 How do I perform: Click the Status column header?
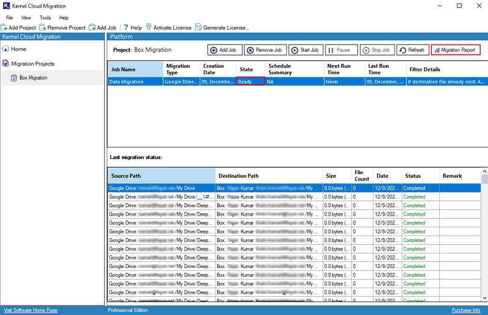coord(420,175)
